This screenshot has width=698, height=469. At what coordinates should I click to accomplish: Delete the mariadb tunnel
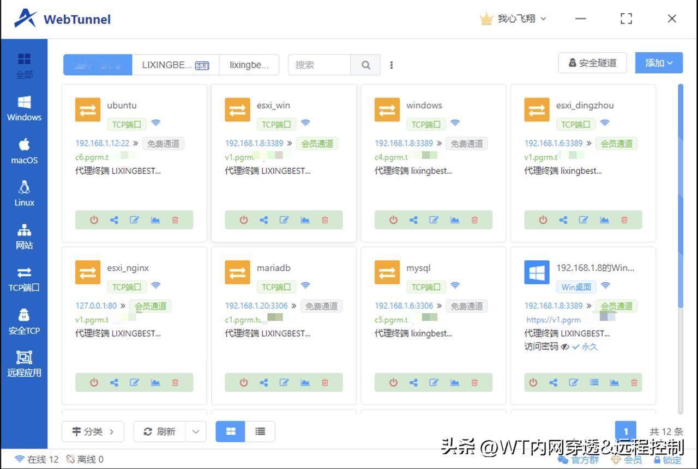(324, 382)
